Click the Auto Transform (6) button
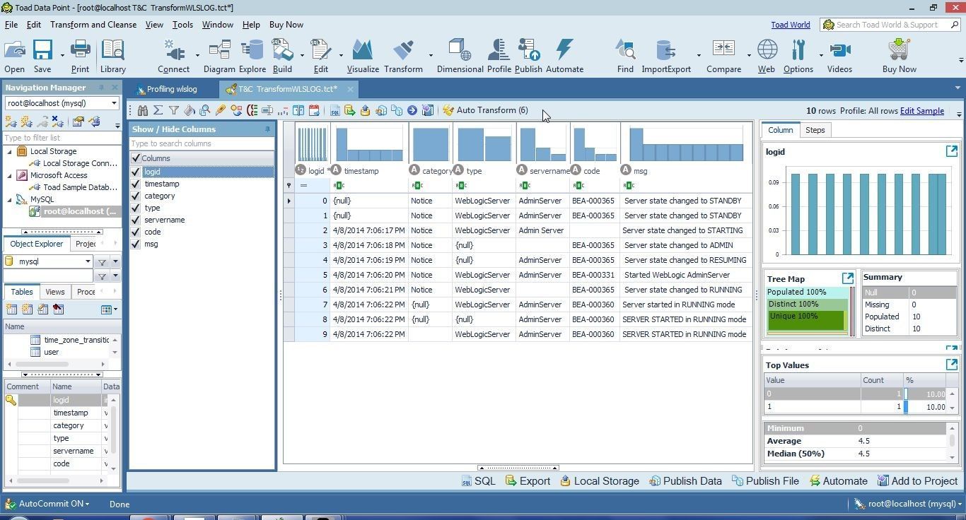Screen dimensions: 966x520 pos(485,110)
